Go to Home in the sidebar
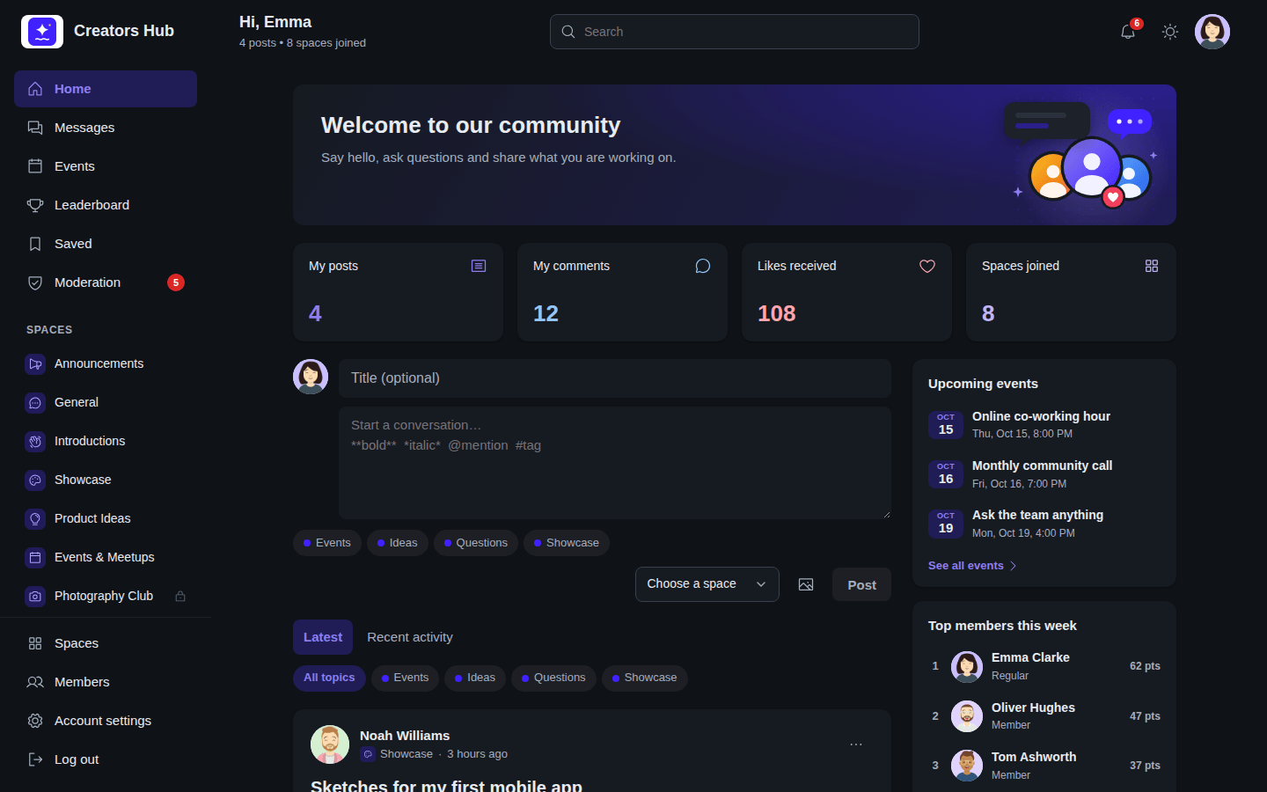 (106, 89)
